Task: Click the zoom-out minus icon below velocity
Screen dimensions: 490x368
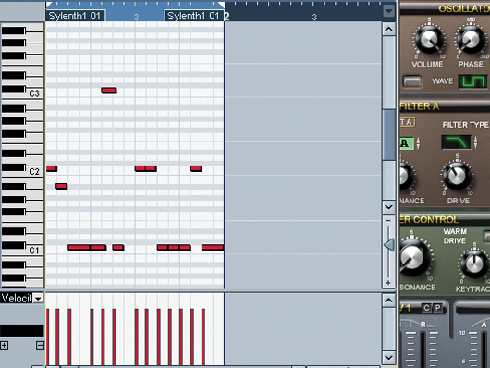Action: (40, 345)
